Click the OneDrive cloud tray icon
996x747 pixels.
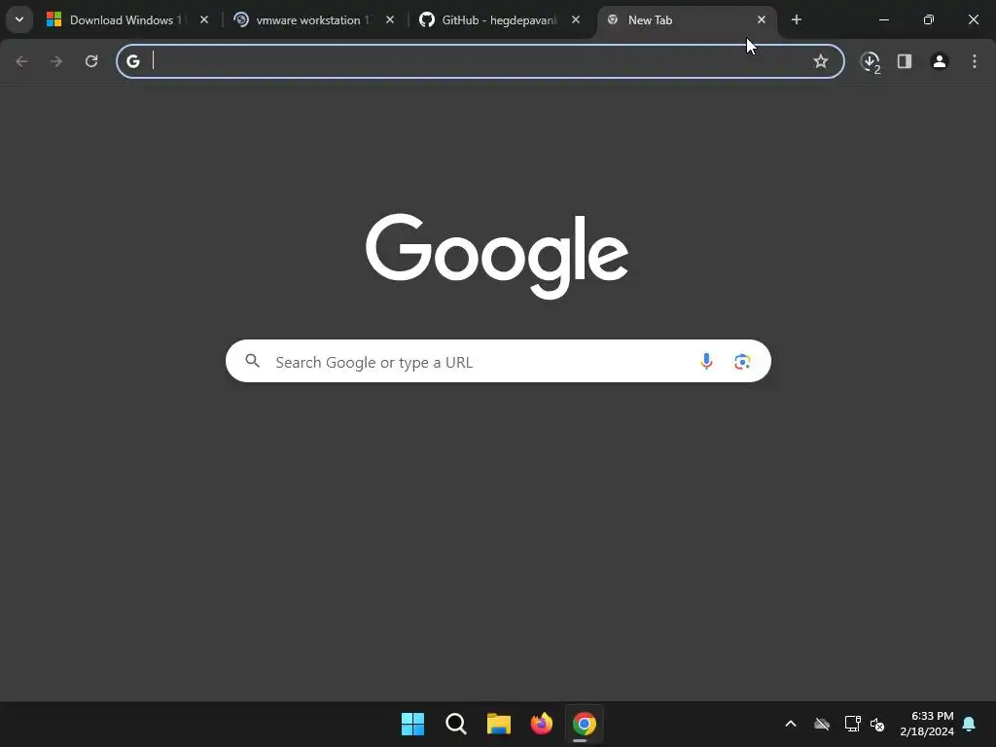click(822, 724)
